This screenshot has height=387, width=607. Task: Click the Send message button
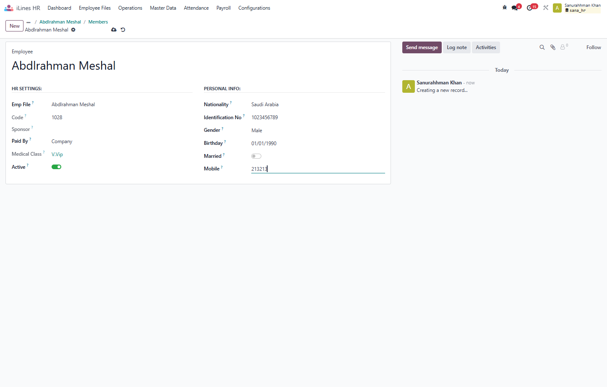[x=422, y=47]
